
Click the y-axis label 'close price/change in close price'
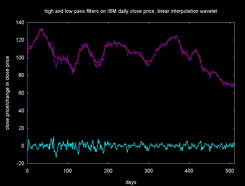click(x=7, y=93)
